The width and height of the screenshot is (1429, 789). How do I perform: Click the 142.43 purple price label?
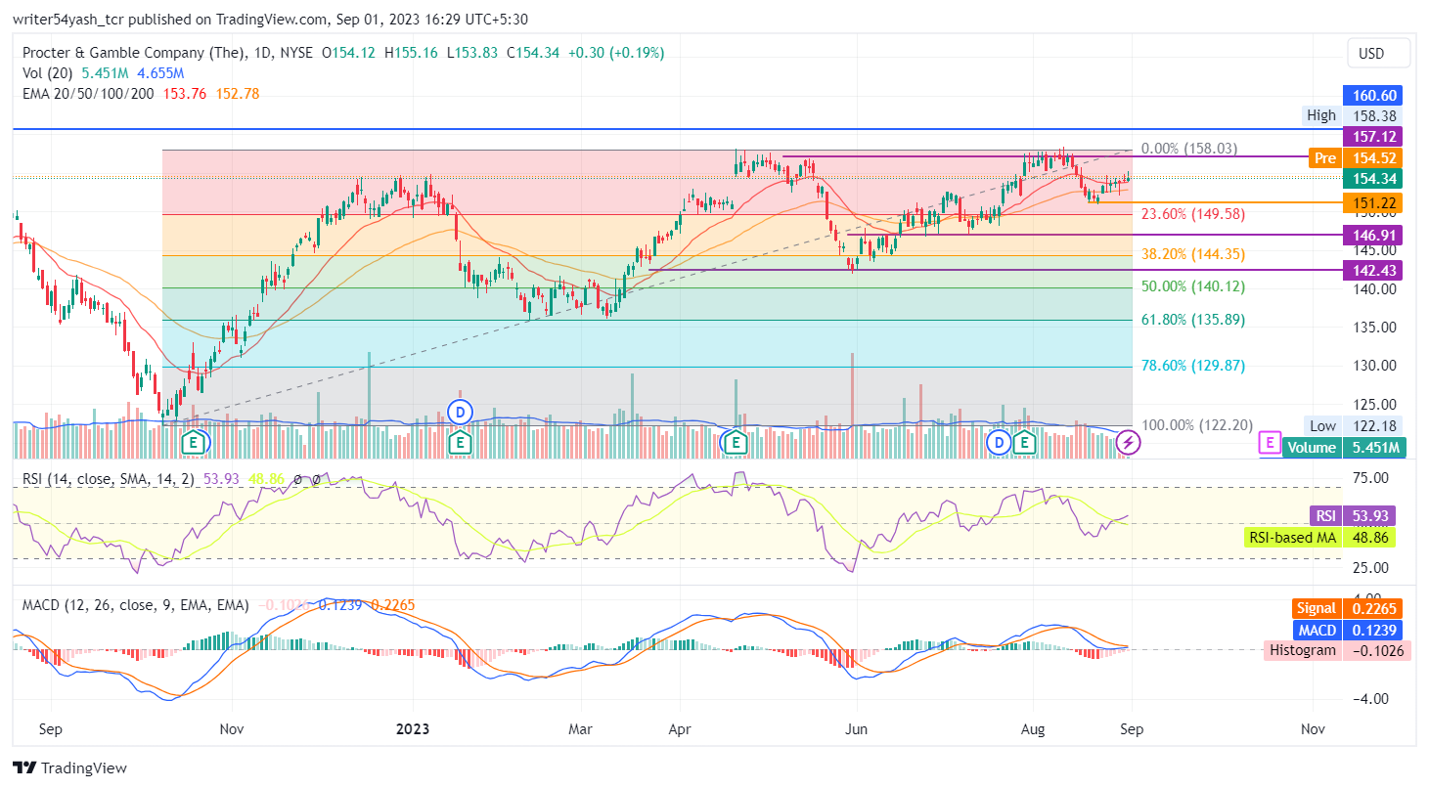point(1375,269)
